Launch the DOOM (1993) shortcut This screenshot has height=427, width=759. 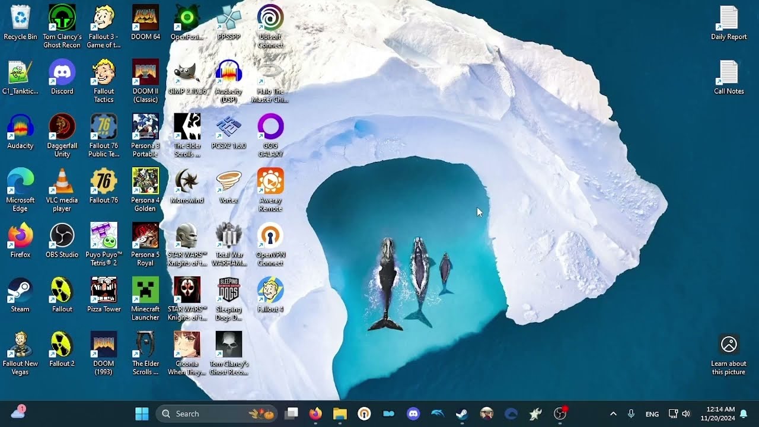104,354
